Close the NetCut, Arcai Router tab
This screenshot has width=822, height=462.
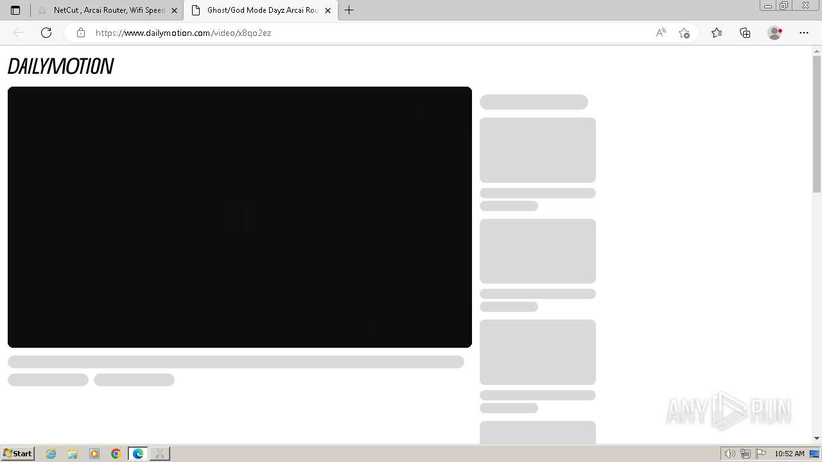pos(174,10)
